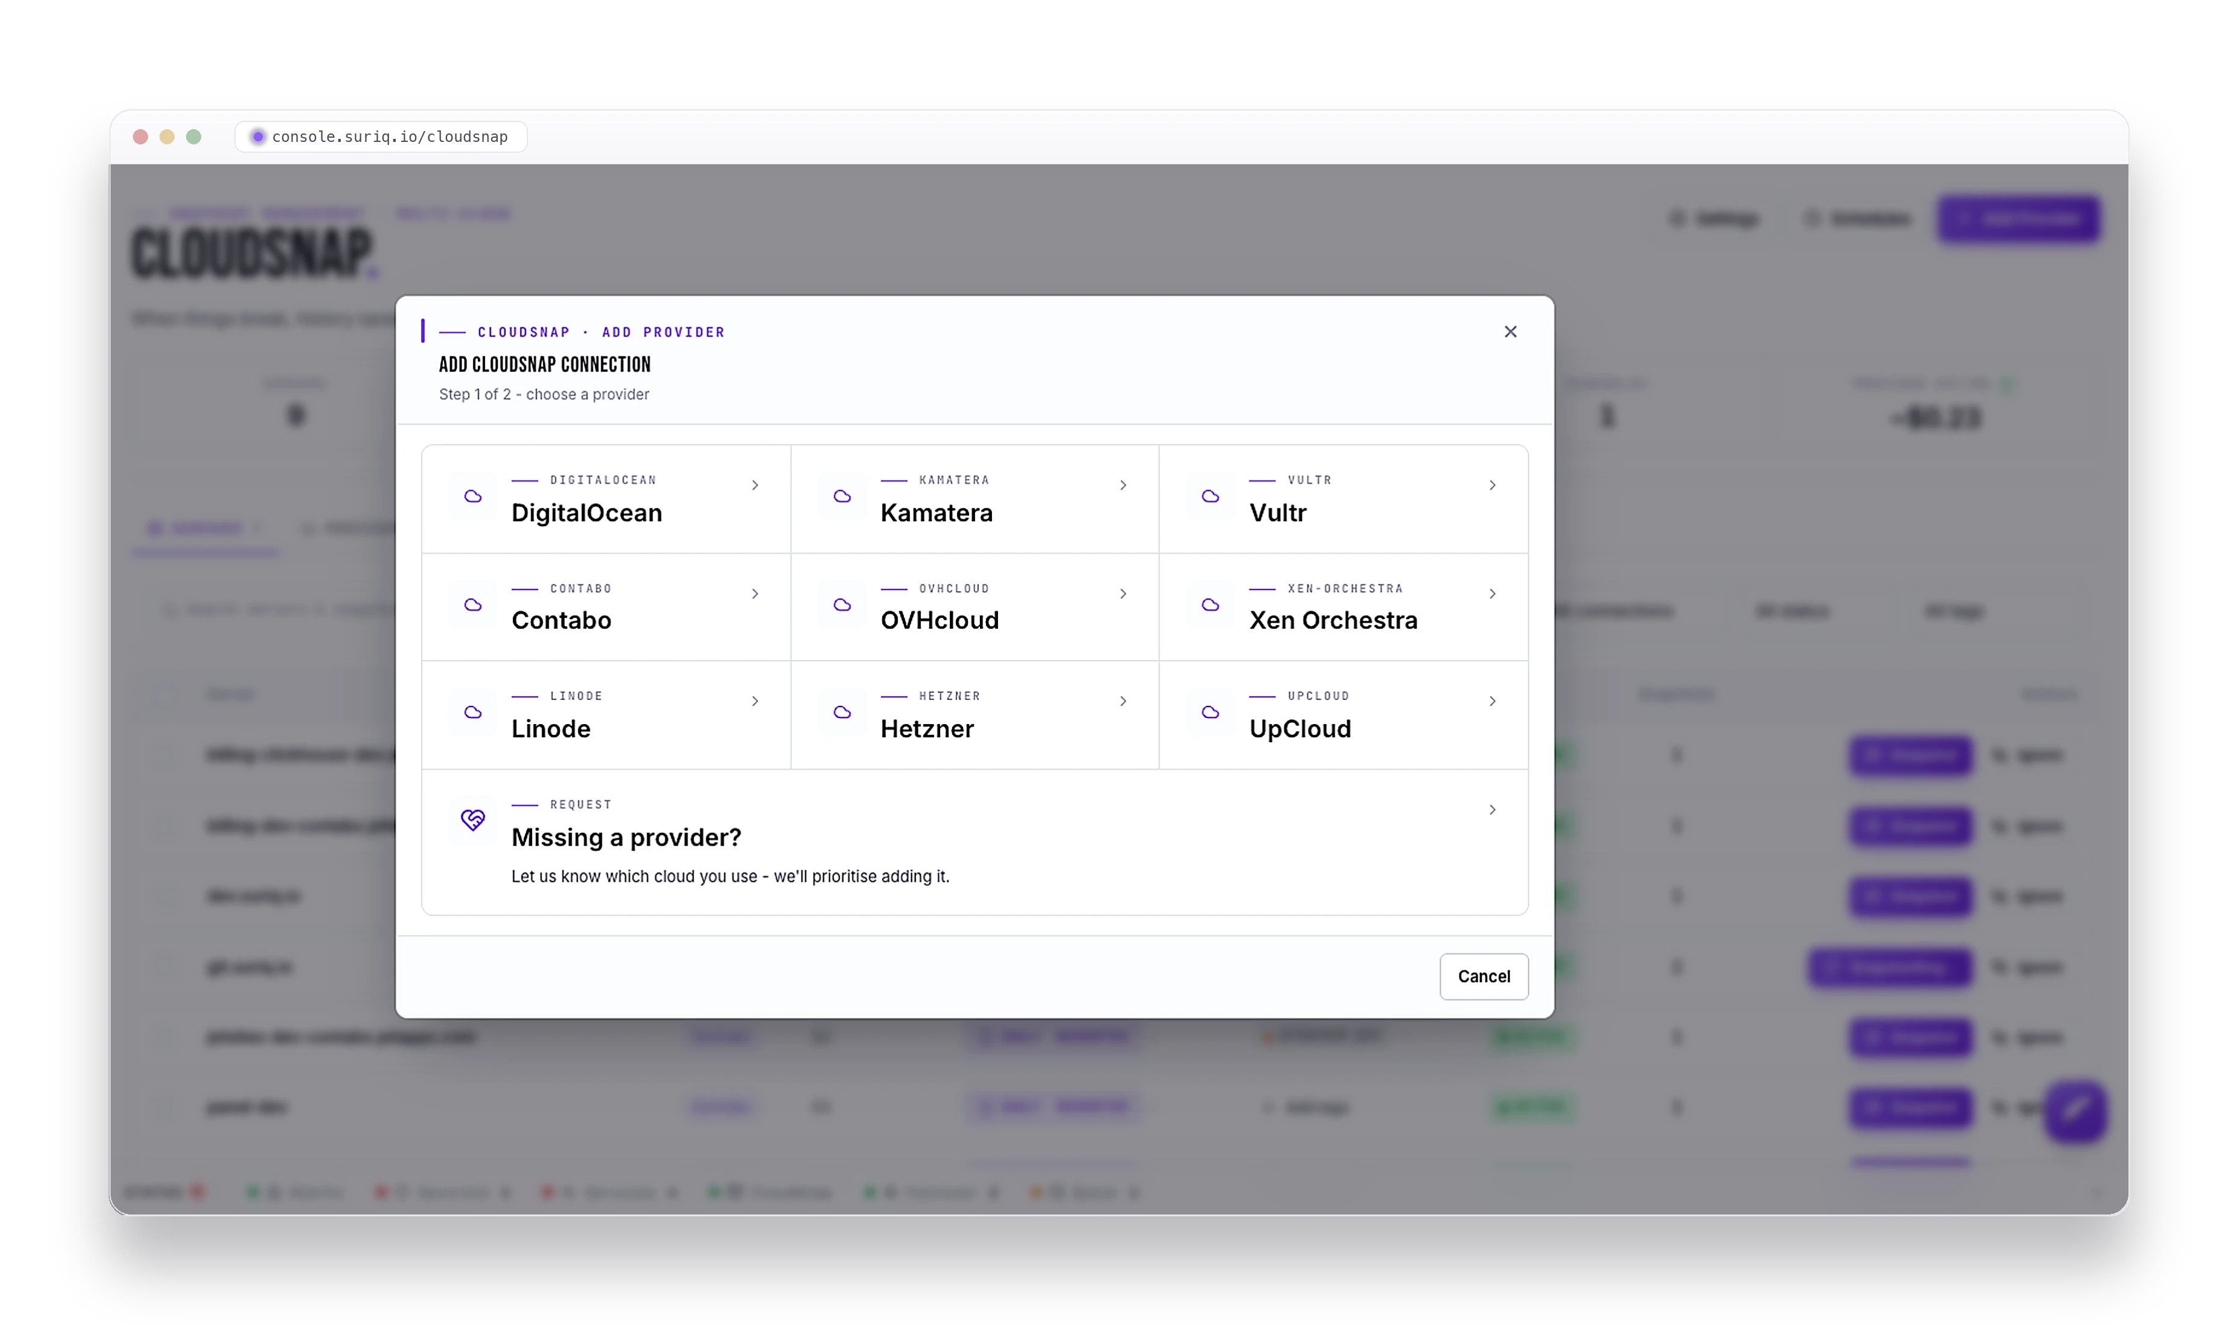
Task: Open Kamatera via its chevron arrow
Action: coord(1123,486)
